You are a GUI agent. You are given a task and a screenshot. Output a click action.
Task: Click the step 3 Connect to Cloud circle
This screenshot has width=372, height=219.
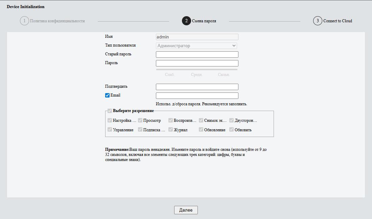(318, 21)
